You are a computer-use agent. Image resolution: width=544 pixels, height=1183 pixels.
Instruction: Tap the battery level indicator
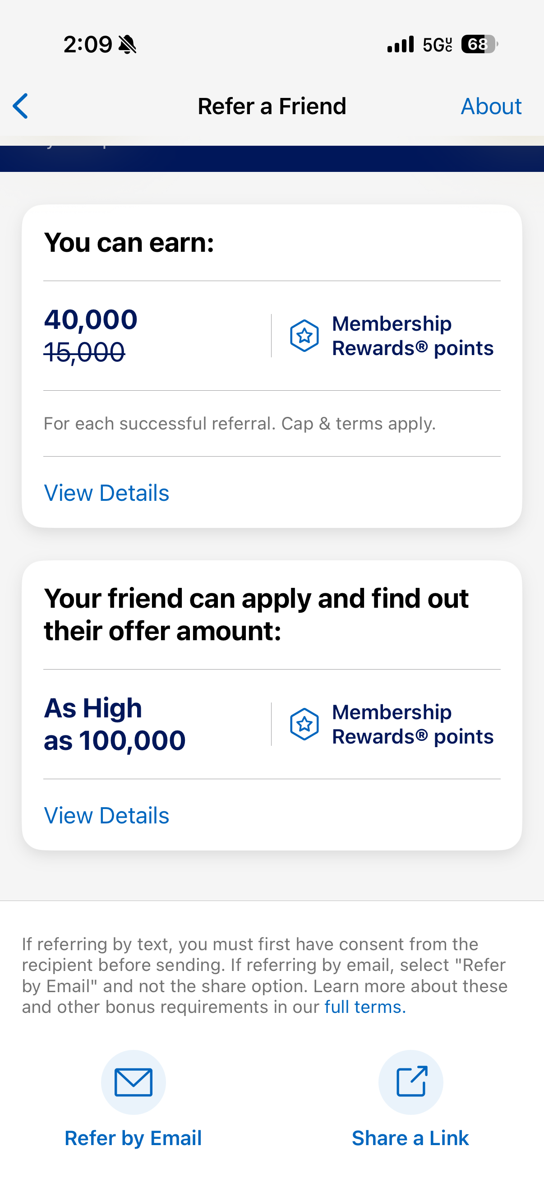[479, 45]
